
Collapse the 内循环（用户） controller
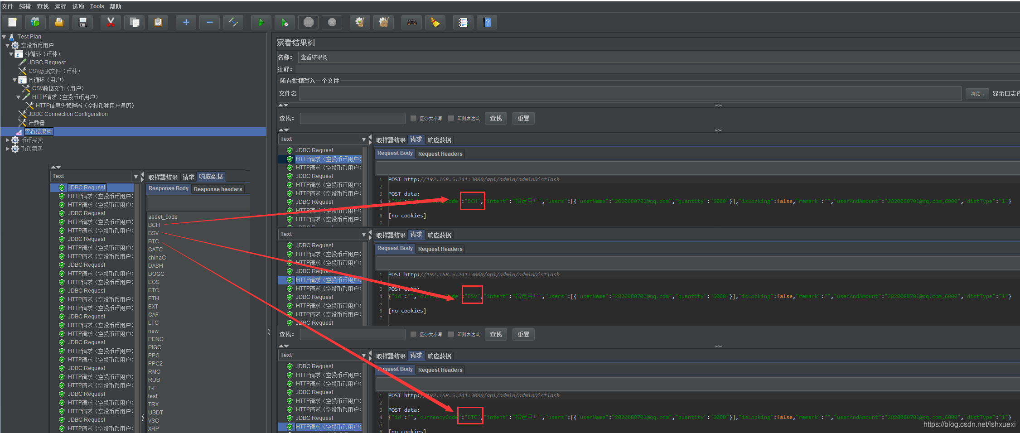click(15, 80)
